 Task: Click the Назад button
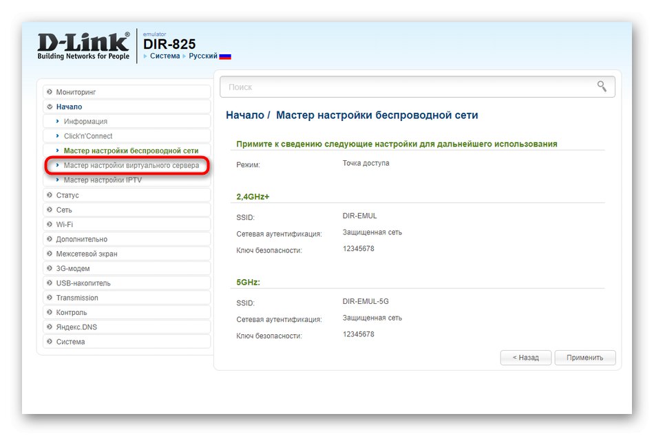[525, 358]
